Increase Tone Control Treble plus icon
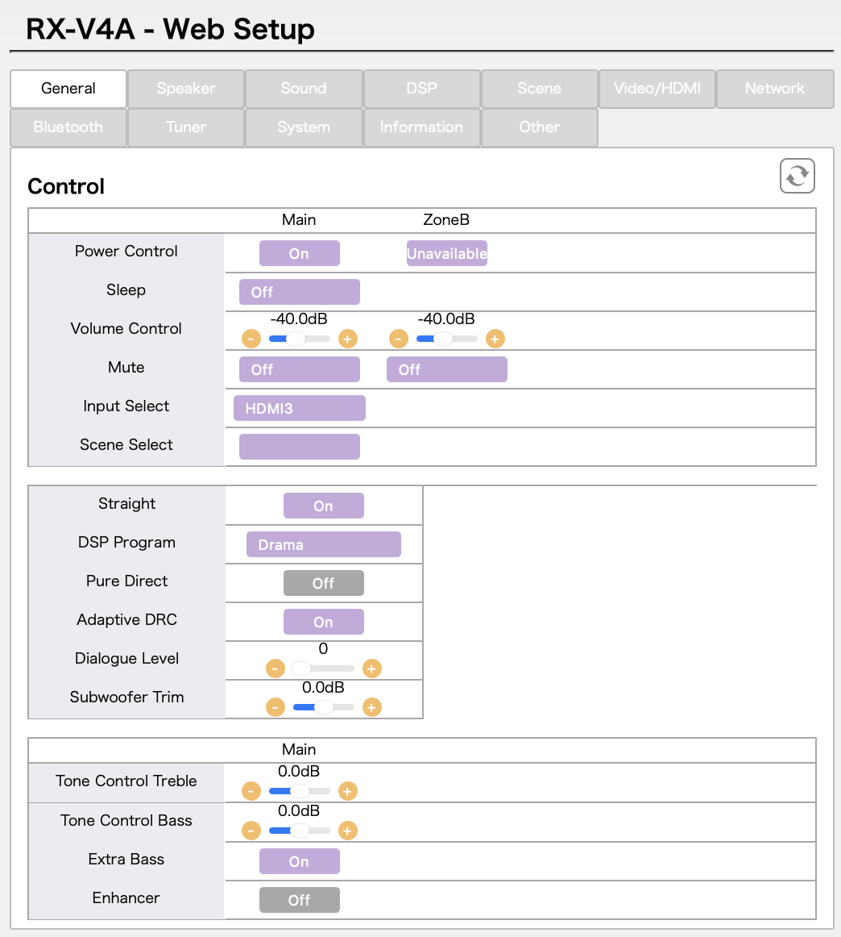Viewport: 841px width, 937px height. [x=347, y=791]
